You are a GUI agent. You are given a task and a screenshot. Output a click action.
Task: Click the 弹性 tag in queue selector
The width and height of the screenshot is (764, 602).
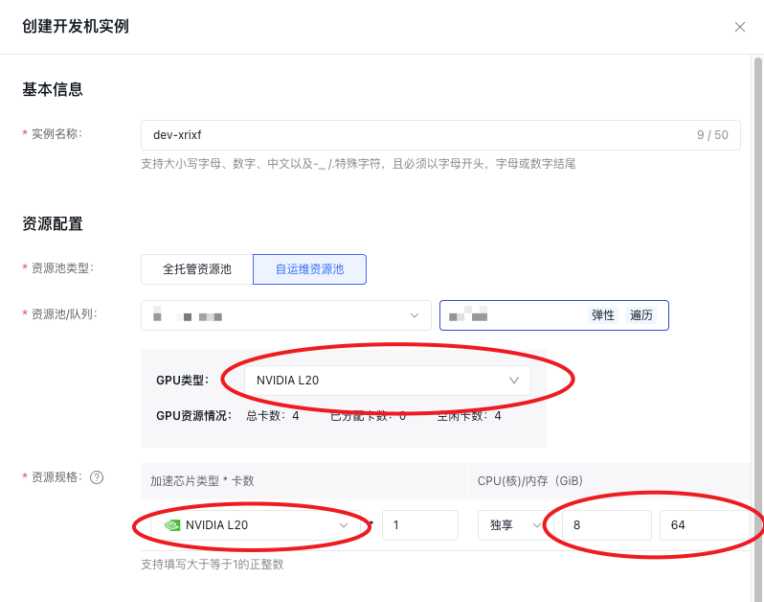(x=603, y=315)
